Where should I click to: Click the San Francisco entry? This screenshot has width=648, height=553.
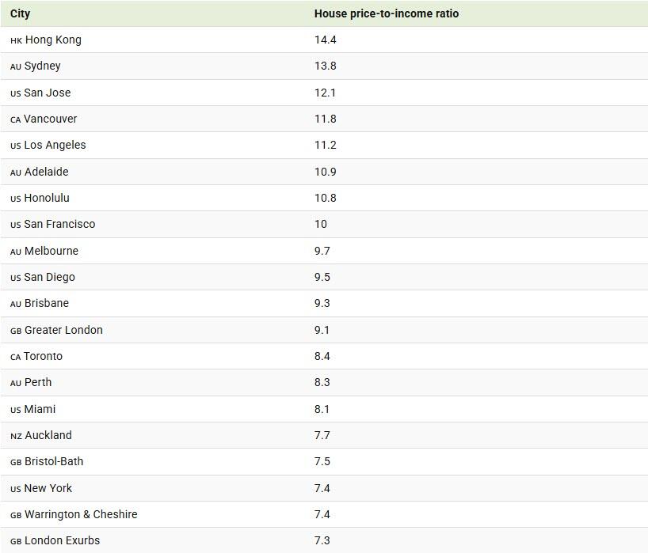[x=59, y=224]
